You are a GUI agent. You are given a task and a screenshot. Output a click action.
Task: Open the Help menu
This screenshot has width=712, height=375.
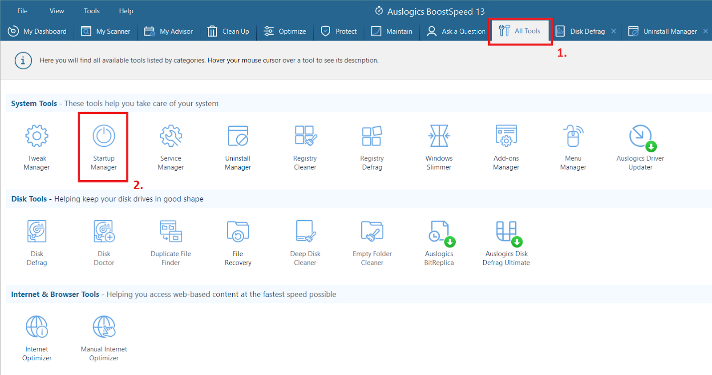coord(126,11)
